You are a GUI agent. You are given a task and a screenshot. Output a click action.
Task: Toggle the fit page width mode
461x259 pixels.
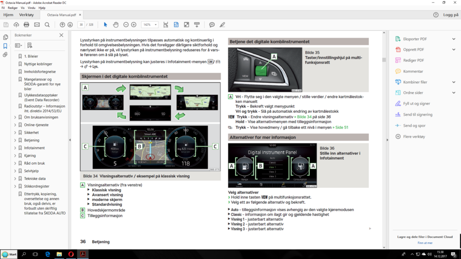(166, 25)
